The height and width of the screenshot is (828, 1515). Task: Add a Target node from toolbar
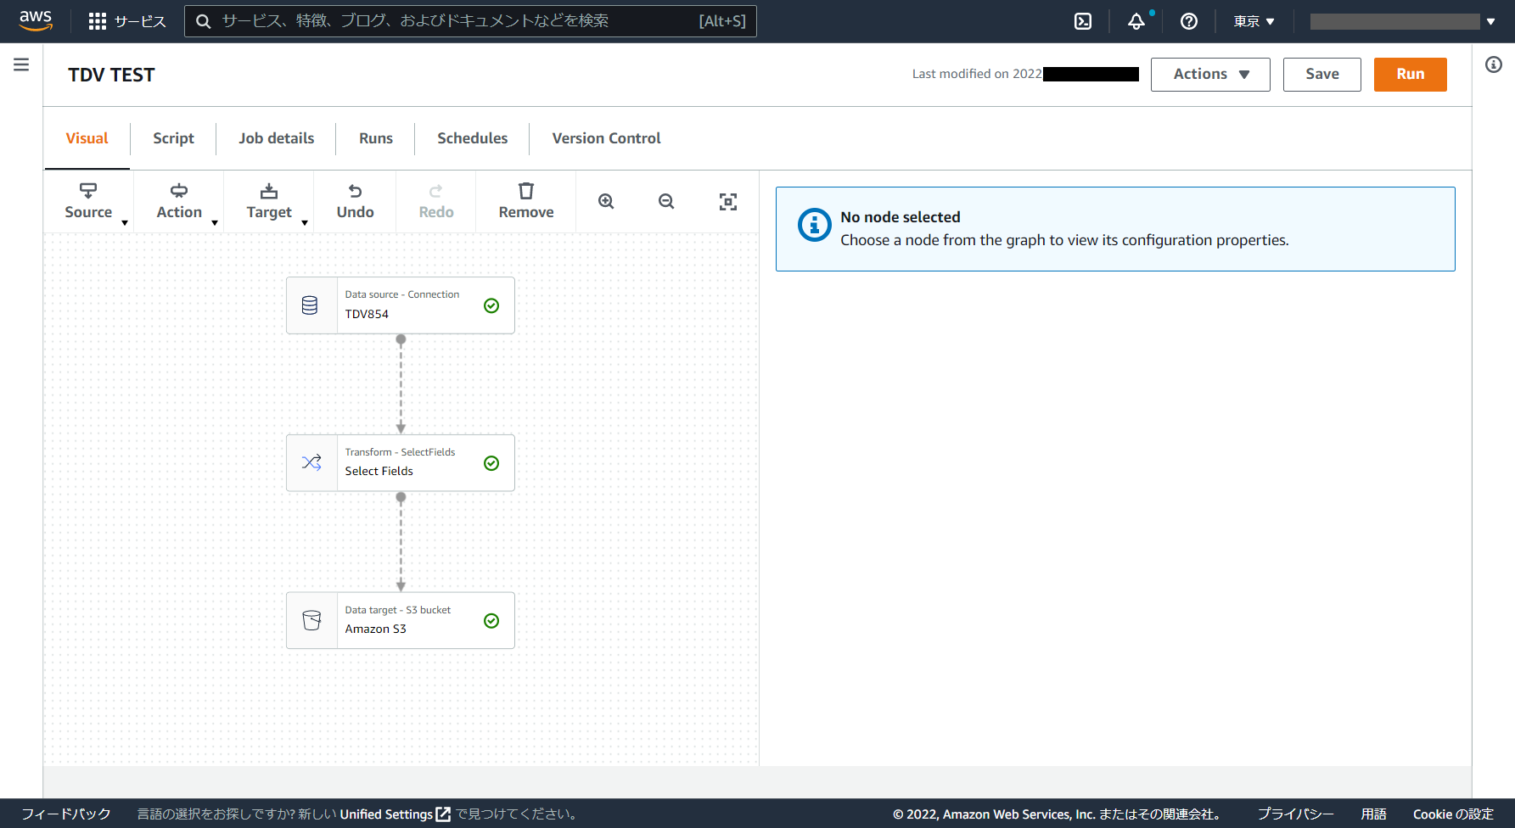coord(269,202)
